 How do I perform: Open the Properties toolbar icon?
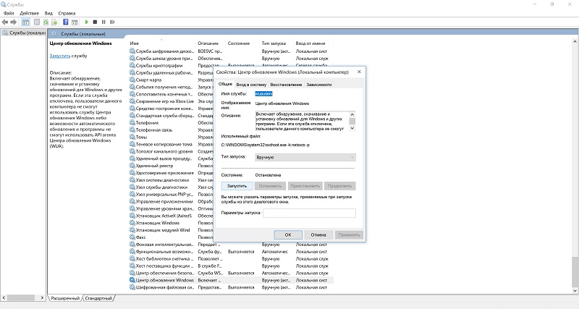click(37, 22)
